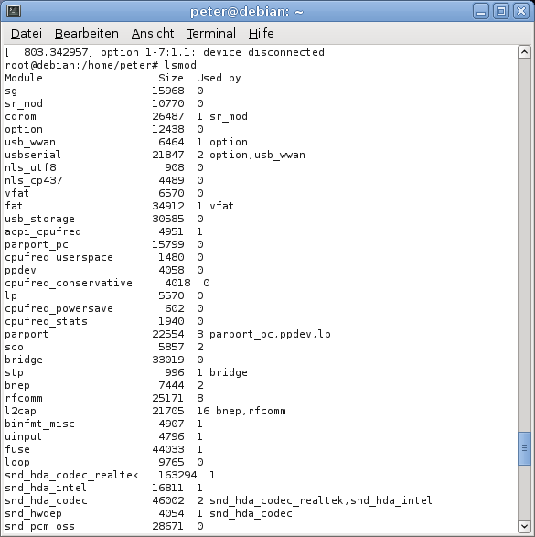Click the 'Used by' column header
Image resolution: width=535 pixels, height=537 pixels.
point(219,78)
